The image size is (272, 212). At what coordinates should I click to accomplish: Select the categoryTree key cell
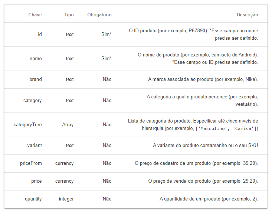(x=28, y=125)
